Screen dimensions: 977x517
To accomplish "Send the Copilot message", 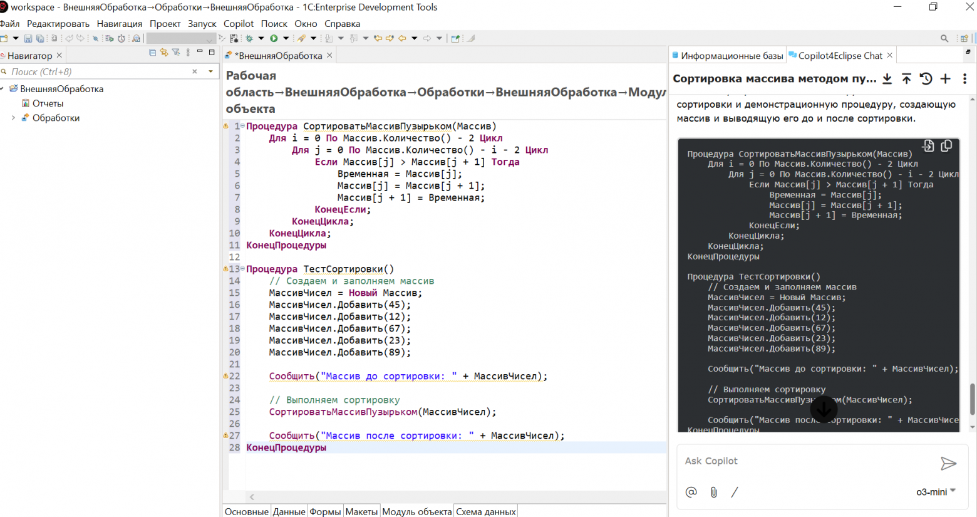I will pos(949,464).
